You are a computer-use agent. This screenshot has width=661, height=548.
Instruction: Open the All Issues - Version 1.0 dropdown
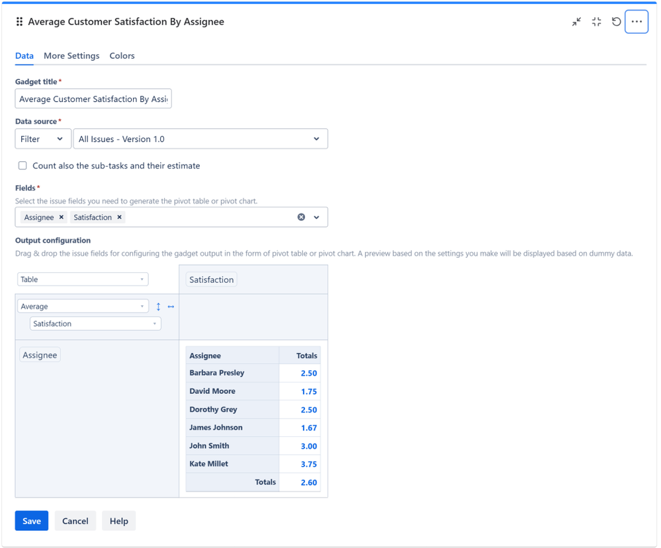click(200, 139)
